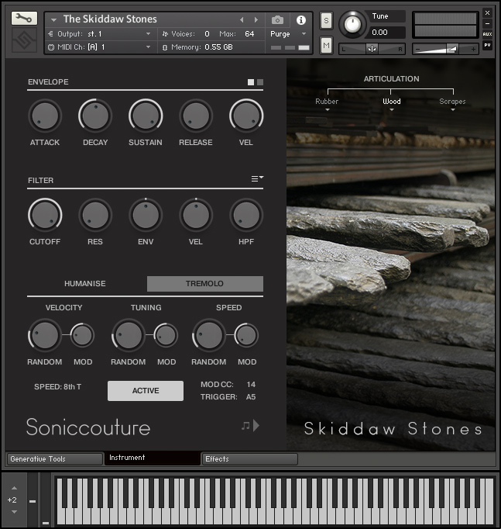Screen dimensions: 501x529
Task: Click the envelope DECAY knob
Action: (x=95, y=116)
